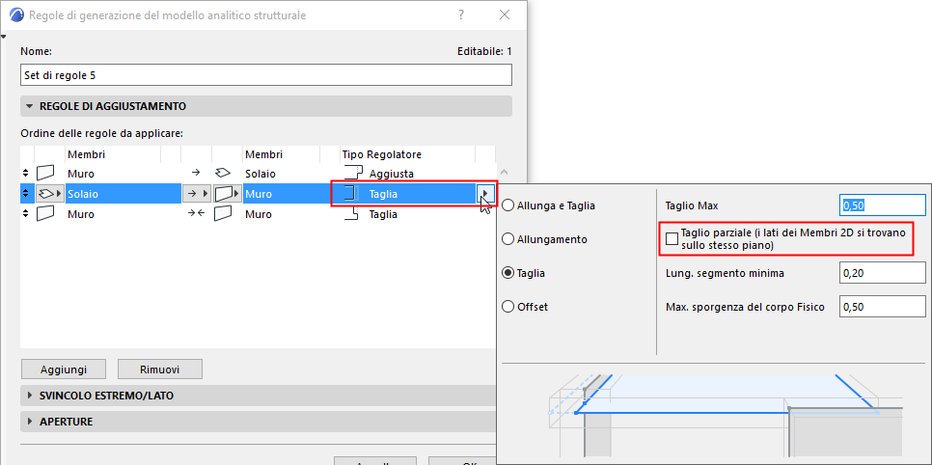
Task: Open the Muro second member dropdown in selected row
Action: coord(227,194)
